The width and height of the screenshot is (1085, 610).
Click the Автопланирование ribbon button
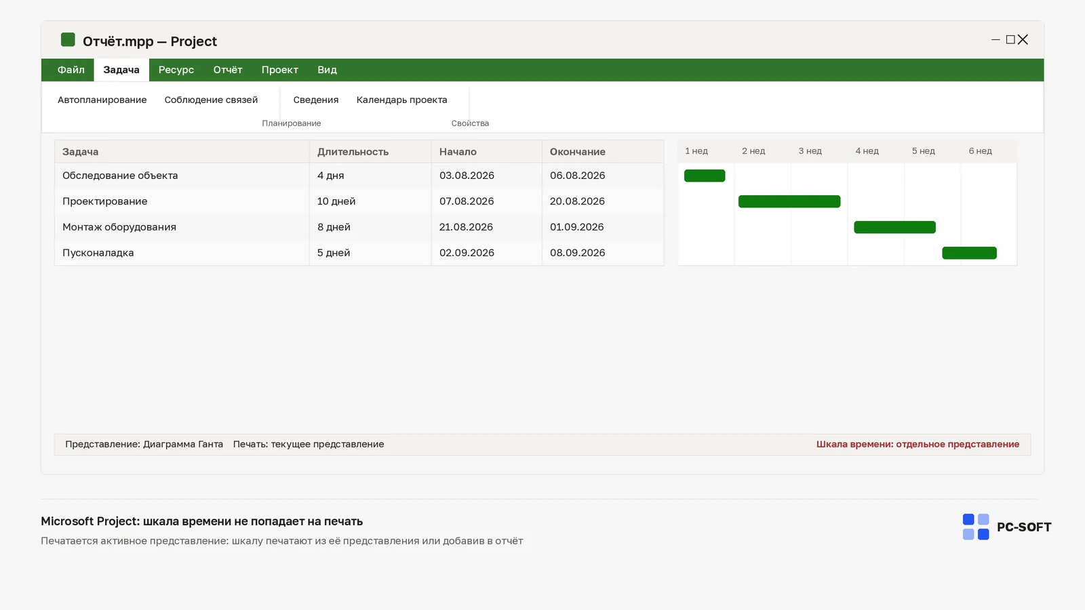click(x=102, y=100)
